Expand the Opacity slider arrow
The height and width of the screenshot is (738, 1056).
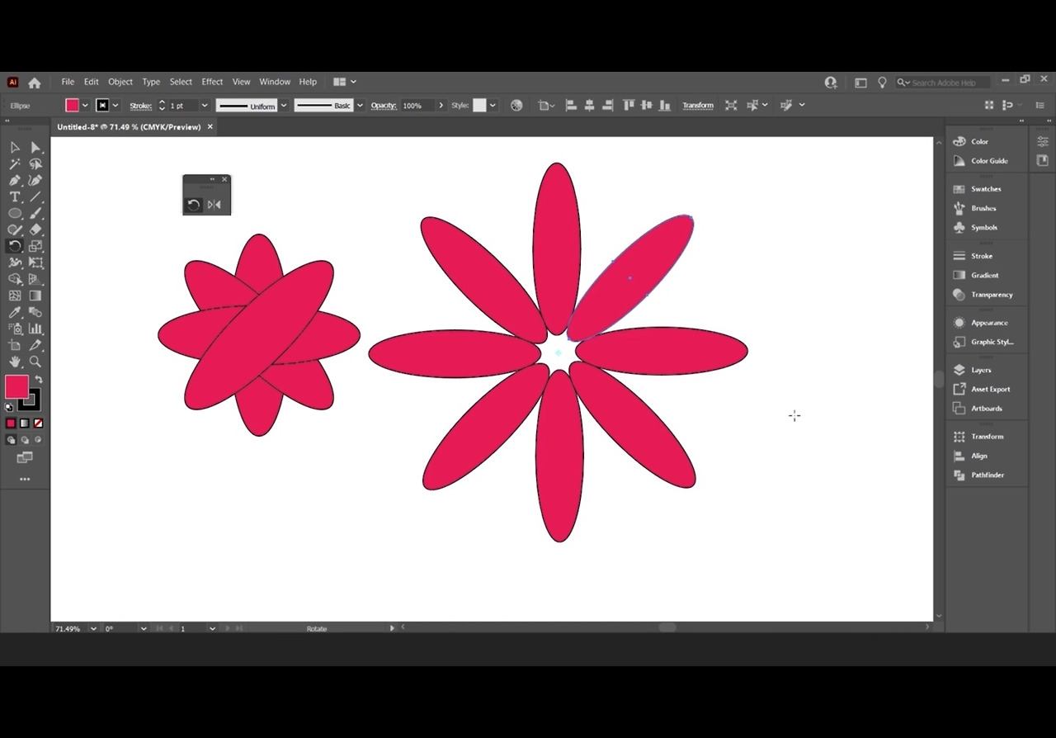441,106
